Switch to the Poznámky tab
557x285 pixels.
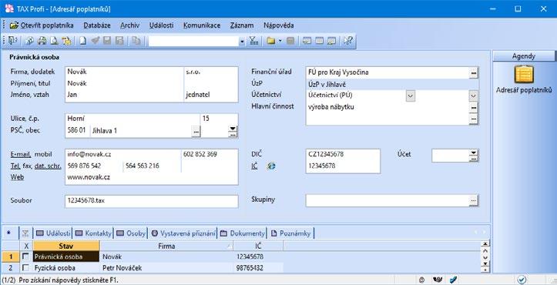[291, 233]
